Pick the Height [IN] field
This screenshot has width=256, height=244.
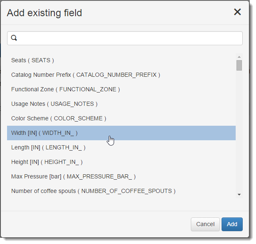[47, 162]
